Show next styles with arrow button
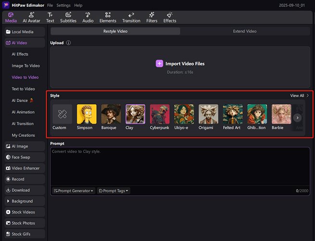This screenshot has height=241, width=315. 297,118
